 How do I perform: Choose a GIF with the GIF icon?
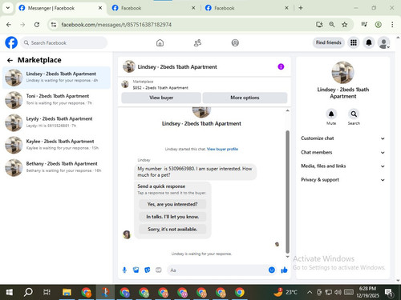(x=159, y=270)
